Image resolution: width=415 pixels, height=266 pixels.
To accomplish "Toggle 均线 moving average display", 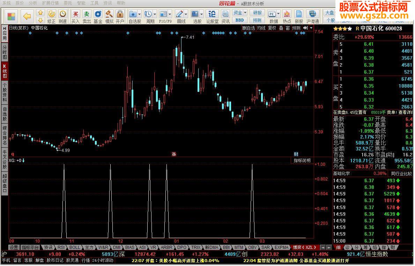I will point(261,28).
